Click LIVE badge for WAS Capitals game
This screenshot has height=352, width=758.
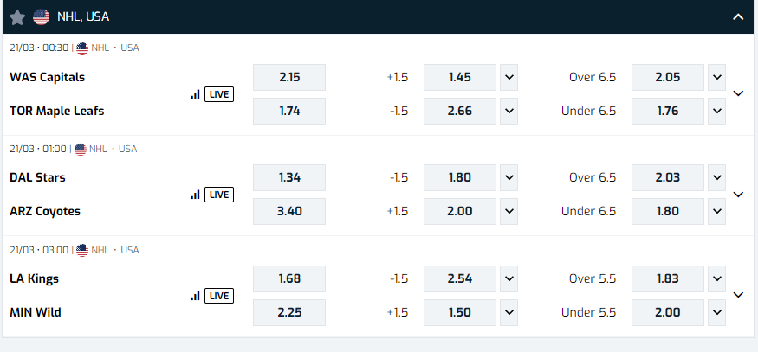[219, 94]
